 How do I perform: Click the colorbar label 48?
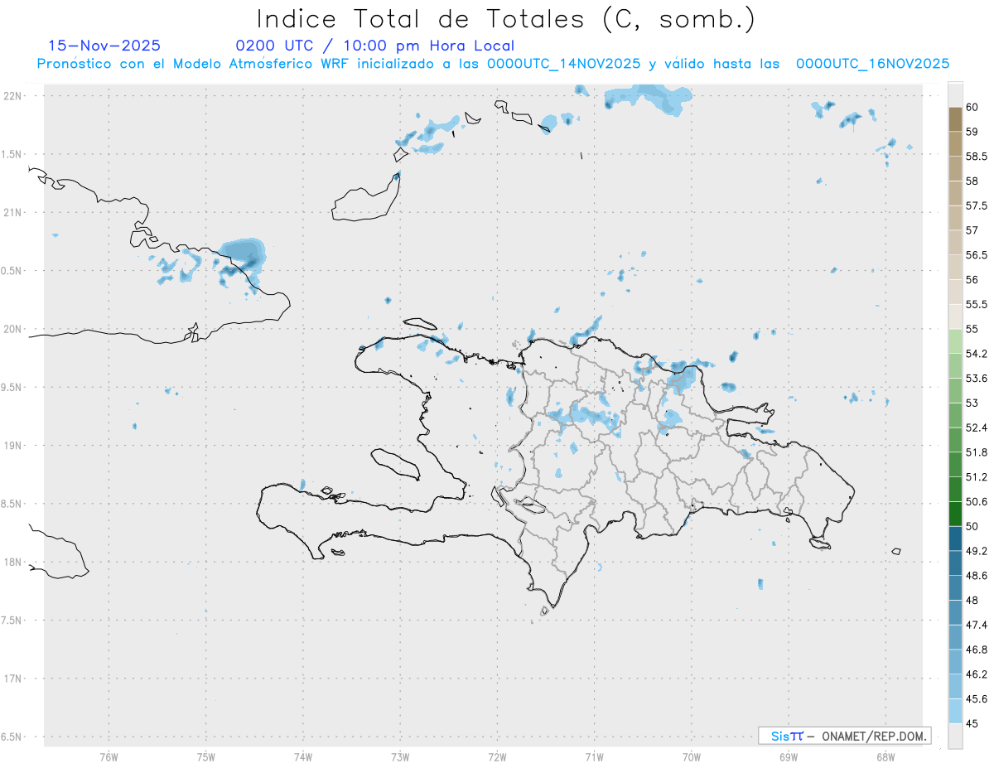point(972,601)
